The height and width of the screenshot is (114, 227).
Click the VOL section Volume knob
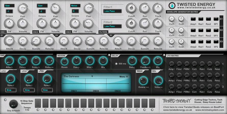coord(158,80)
